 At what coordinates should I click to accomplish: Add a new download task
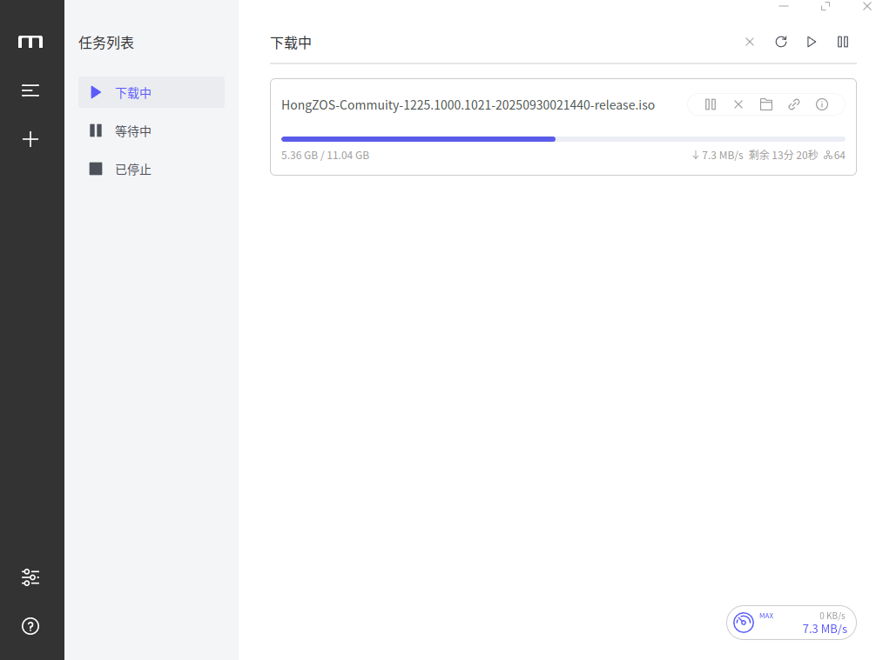click(x=30, y=139)
